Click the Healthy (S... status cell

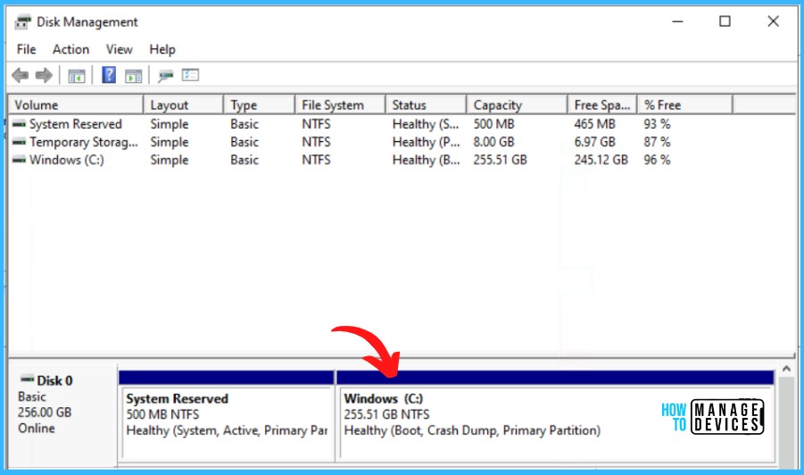click(426, 124)
